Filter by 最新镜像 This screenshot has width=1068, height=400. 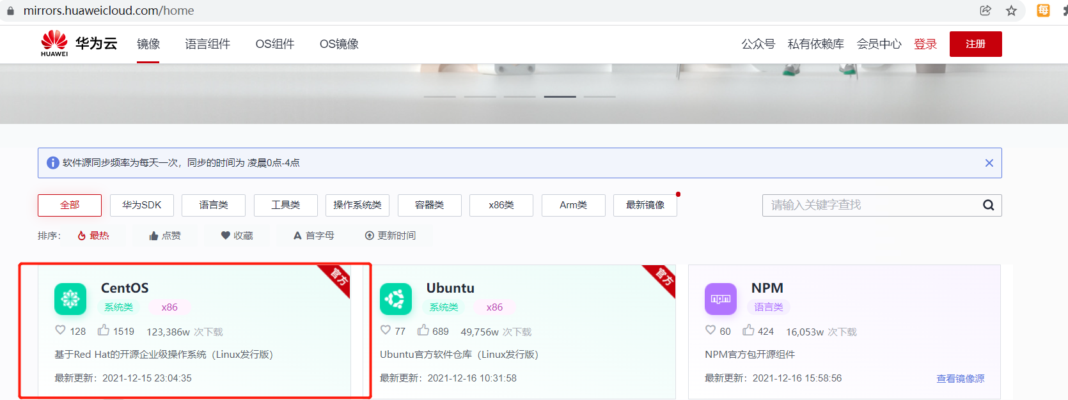coord(645,205)
